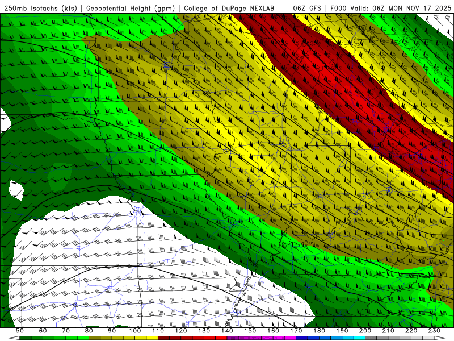Viewport: 454px width, 341px height.
Task: Click the dark green swatch starting at 50
Action: click(x=26, y=338)
